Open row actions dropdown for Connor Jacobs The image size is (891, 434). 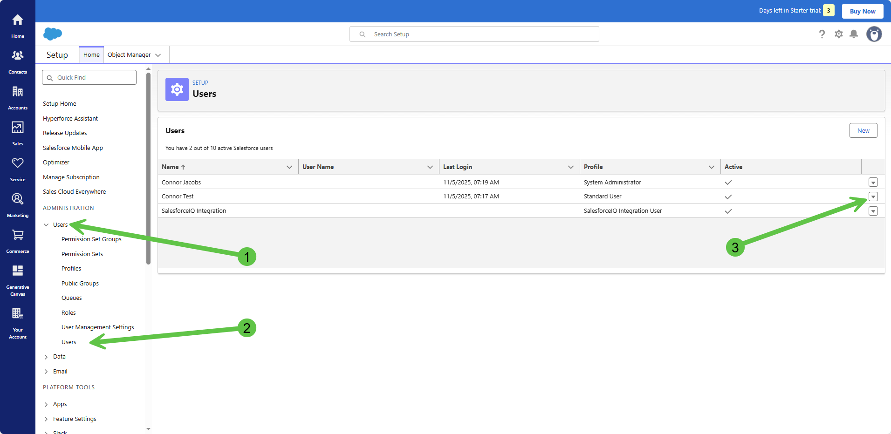873,183
